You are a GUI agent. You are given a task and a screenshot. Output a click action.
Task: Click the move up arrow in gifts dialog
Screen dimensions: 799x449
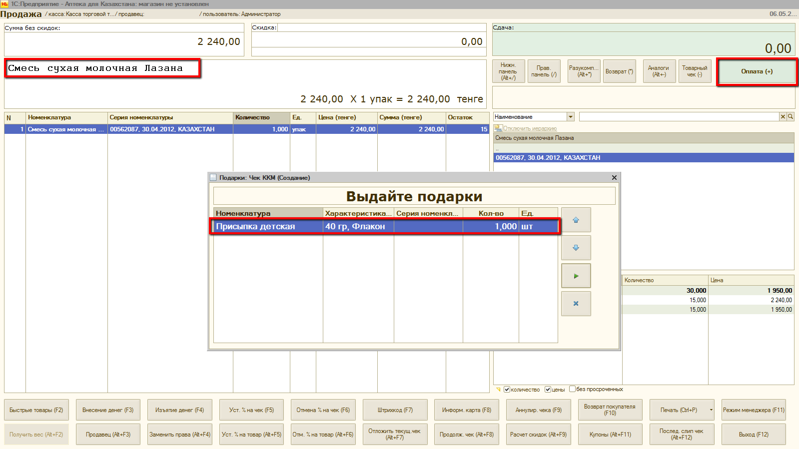tap(576, 220)
